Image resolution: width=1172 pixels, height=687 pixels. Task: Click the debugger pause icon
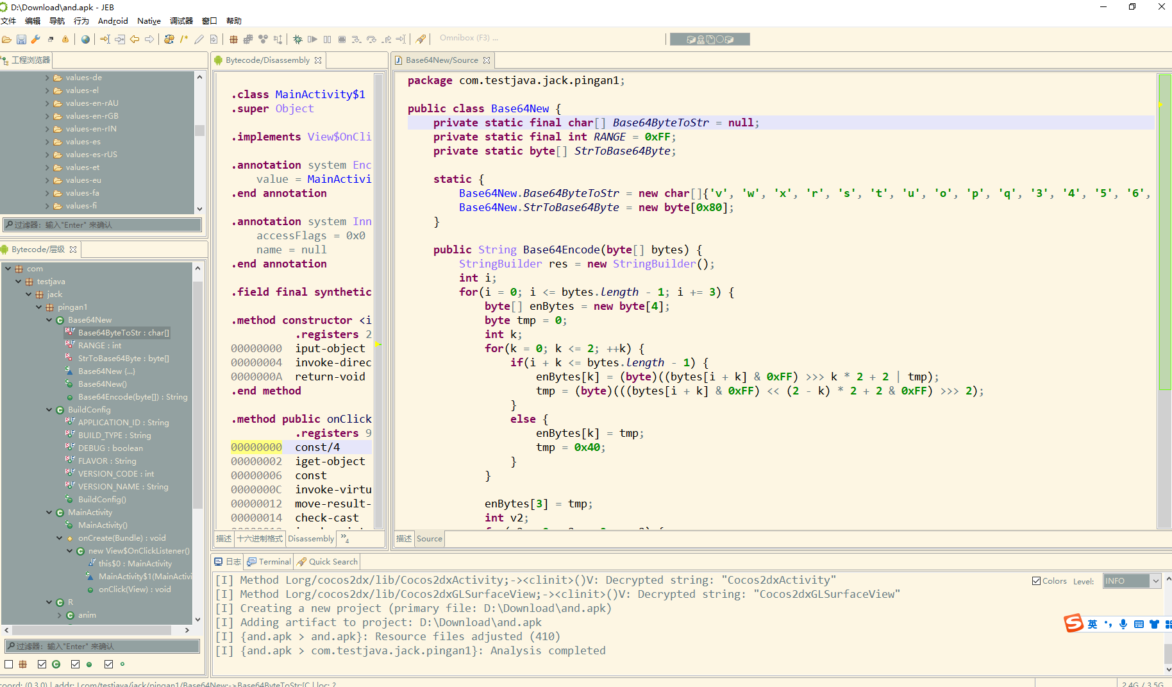point(327,39)
